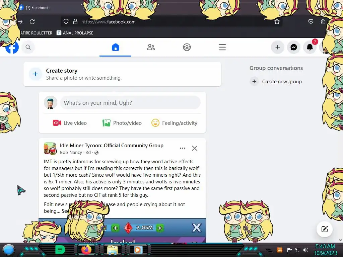Click Create new group plus icon
343x257 pixels.
point(254,82)
